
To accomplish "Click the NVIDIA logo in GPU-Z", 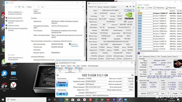I will [x=129, y=16].
